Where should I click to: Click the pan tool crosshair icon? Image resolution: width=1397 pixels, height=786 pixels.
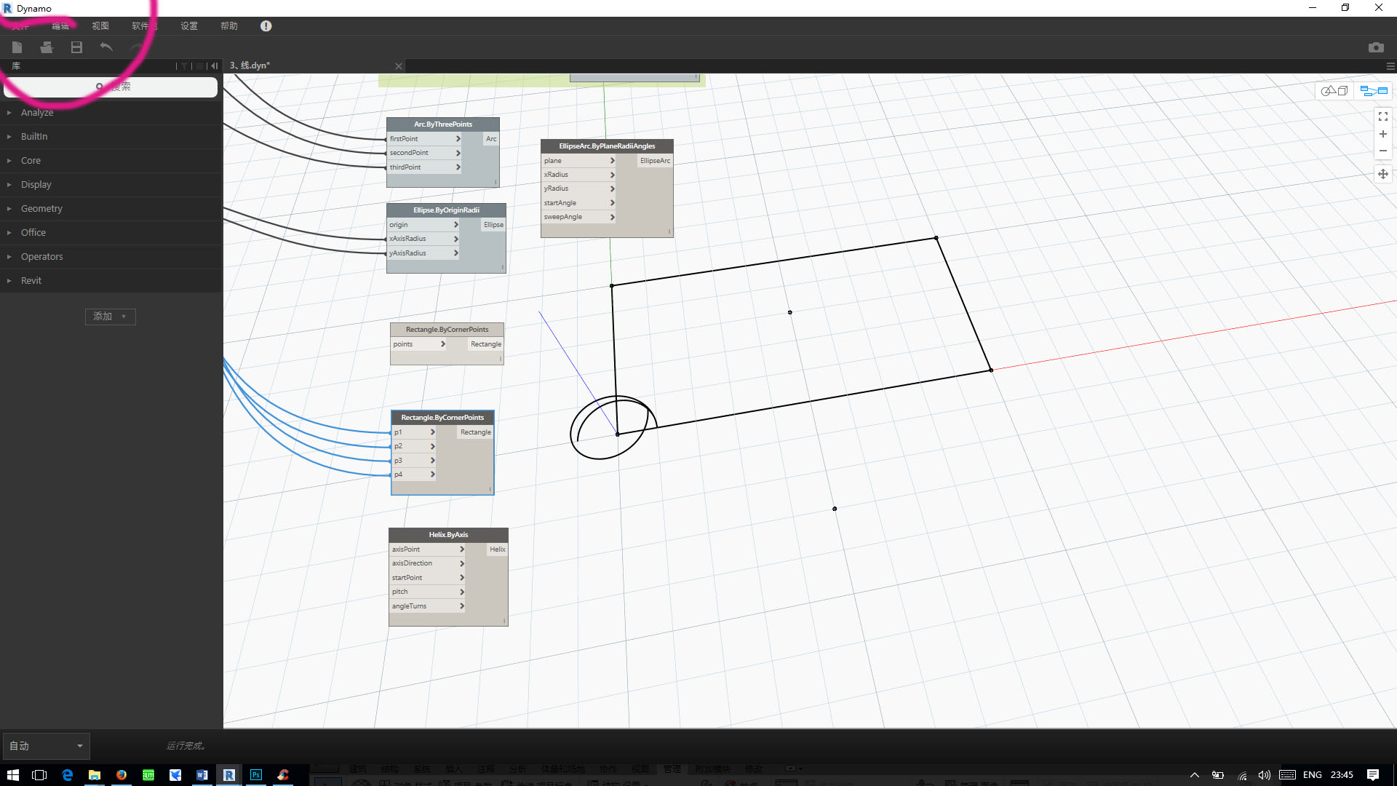(x=1383, y=174)
